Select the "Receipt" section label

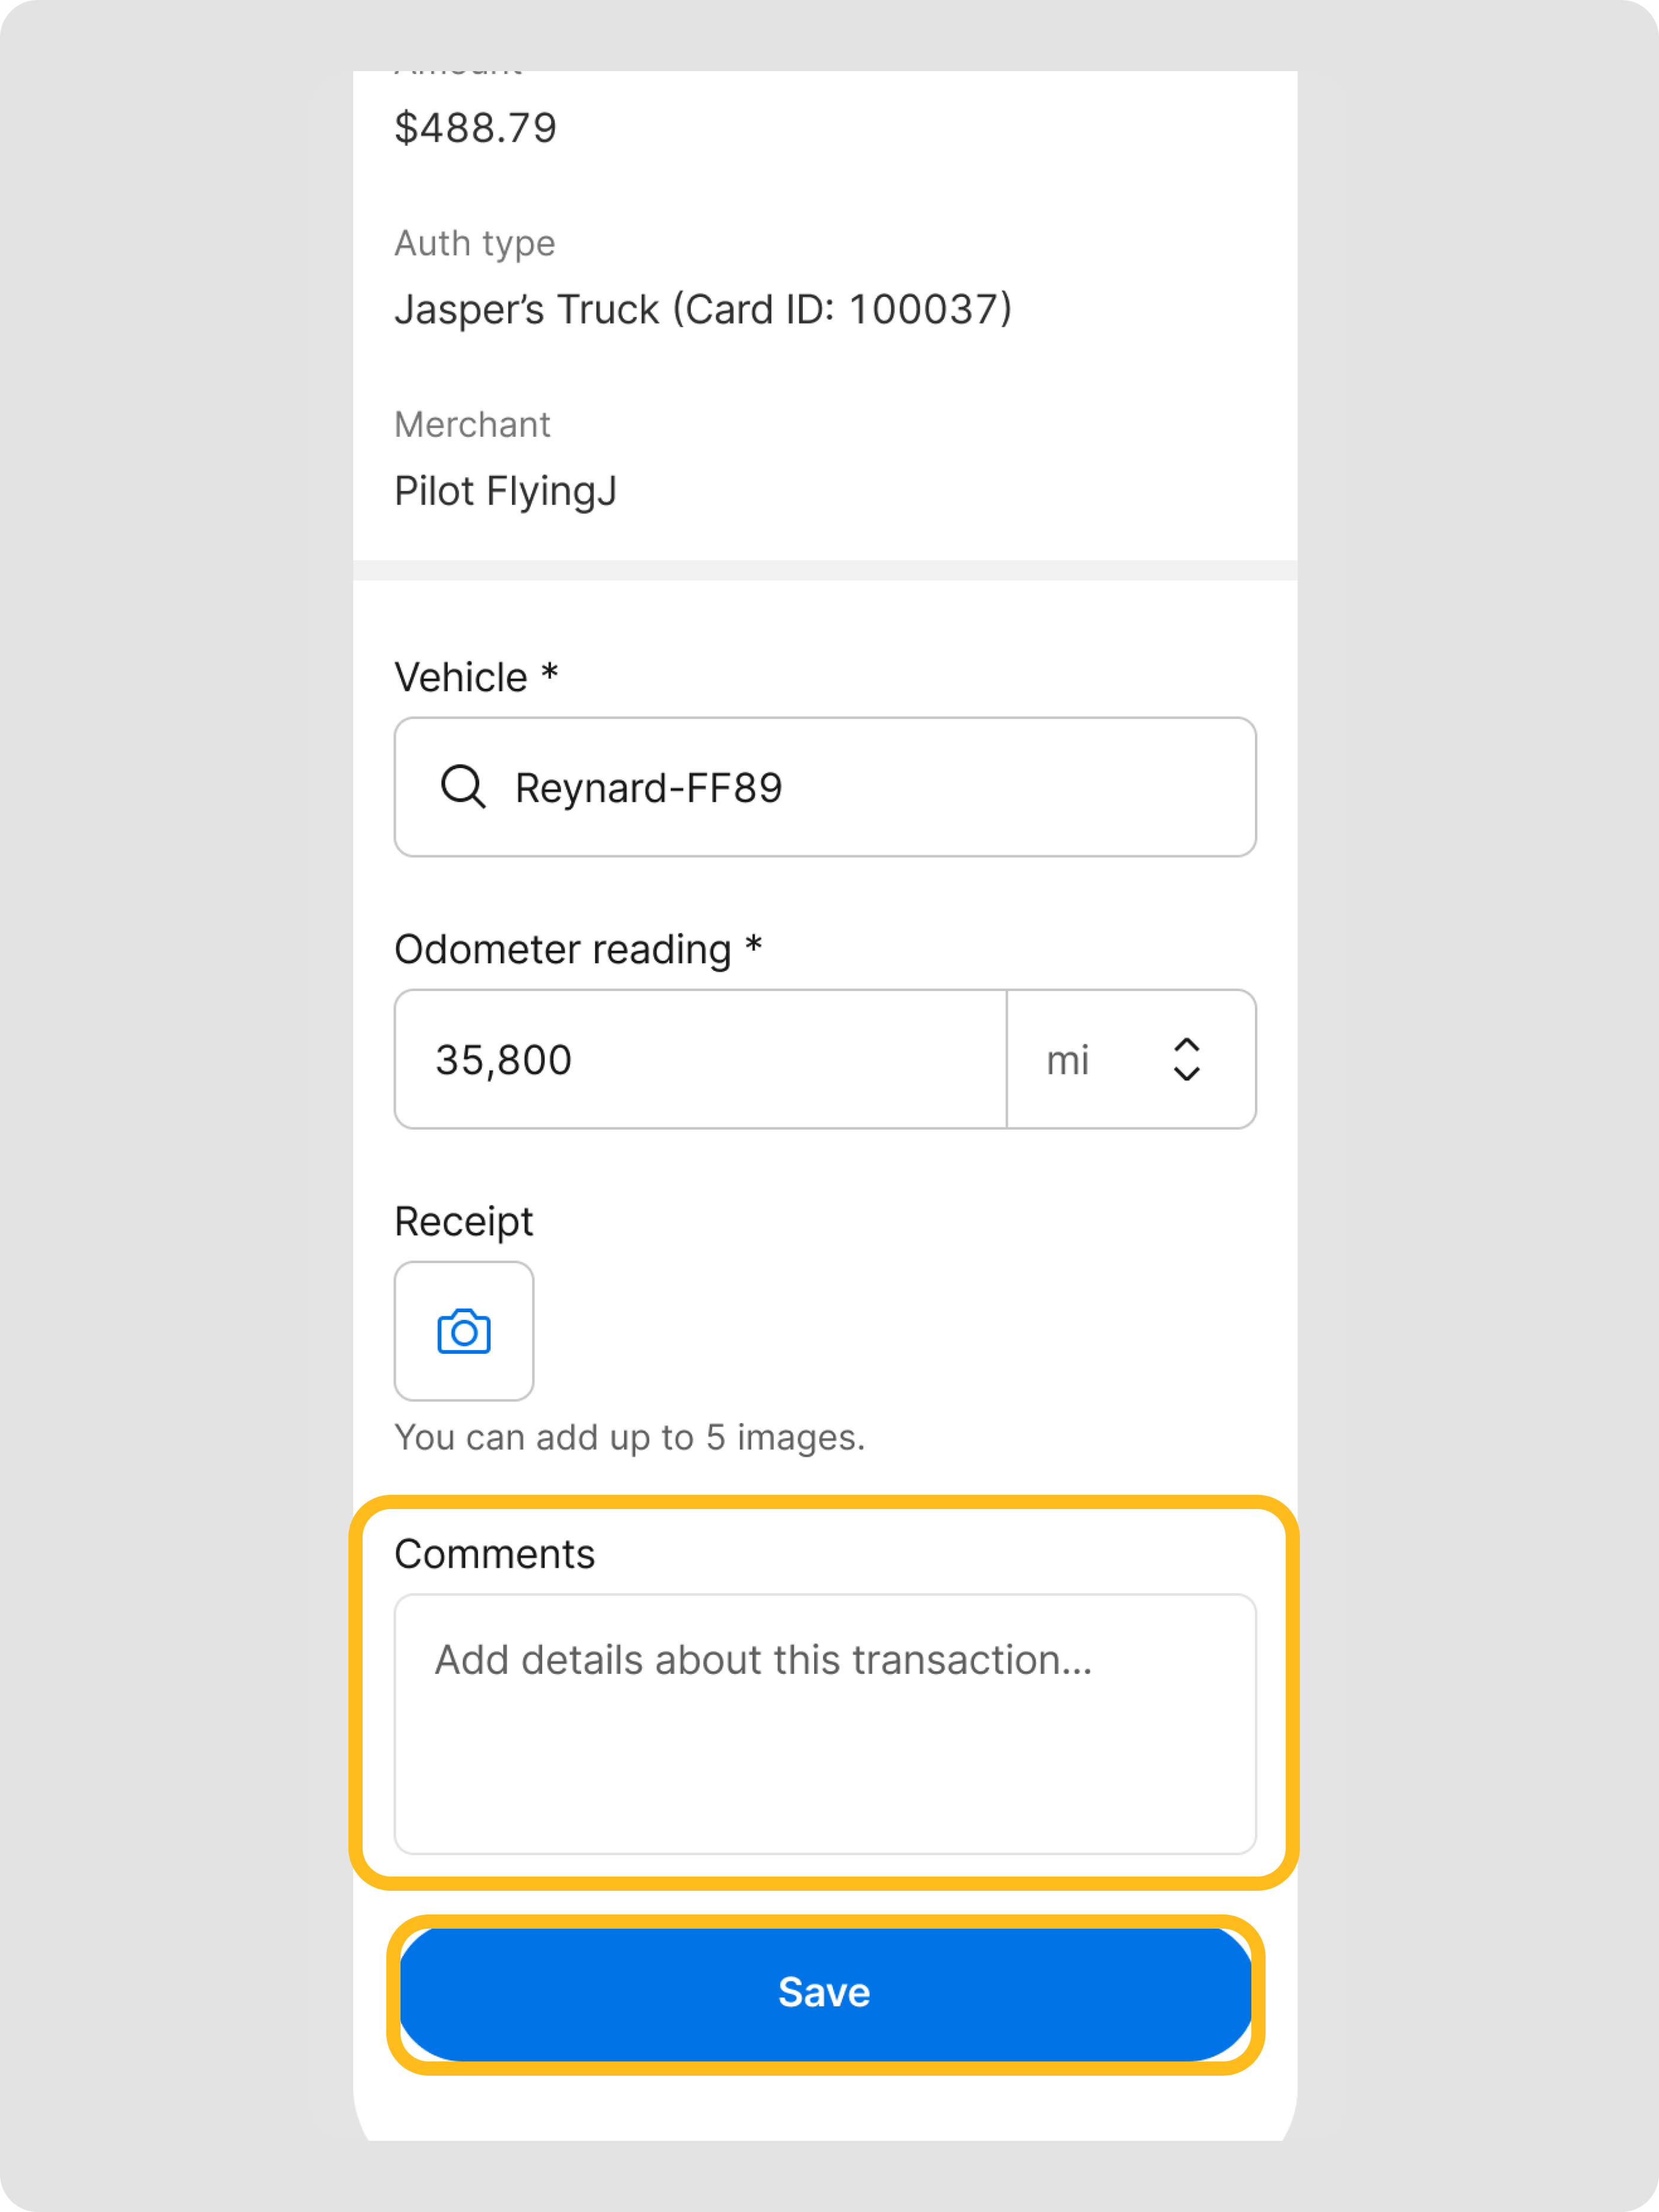pos(464,1222)
